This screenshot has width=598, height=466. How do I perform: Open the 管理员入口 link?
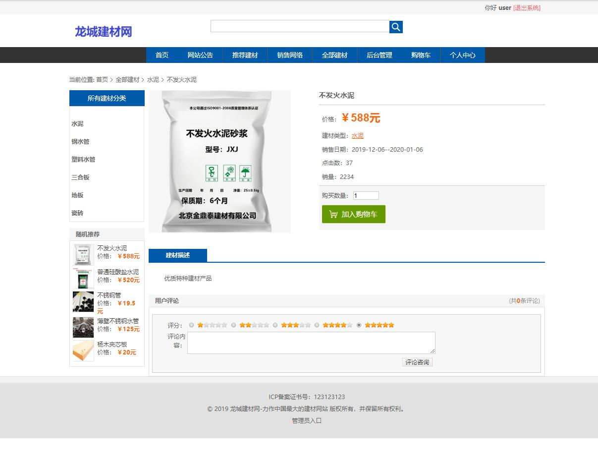pyautogui.click(x=306, y=420)
